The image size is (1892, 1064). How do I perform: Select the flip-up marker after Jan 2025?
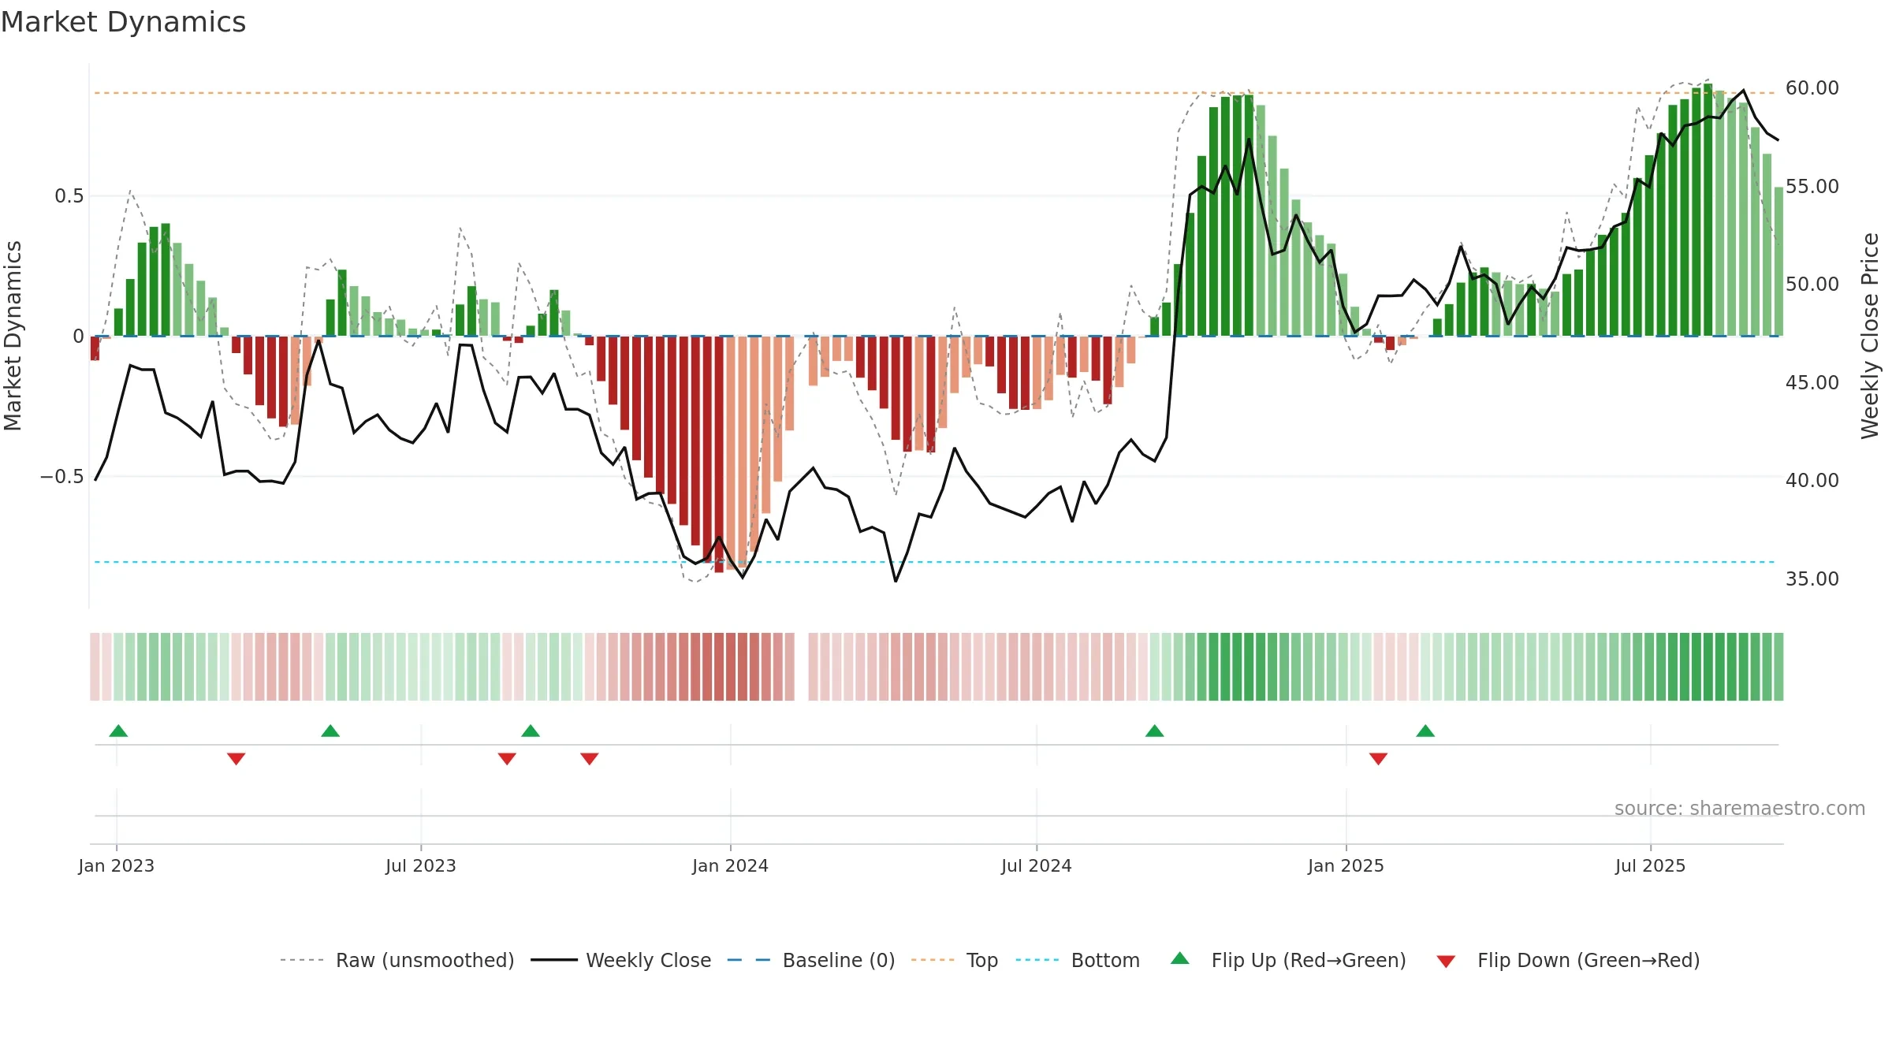tap(1425, 731)
